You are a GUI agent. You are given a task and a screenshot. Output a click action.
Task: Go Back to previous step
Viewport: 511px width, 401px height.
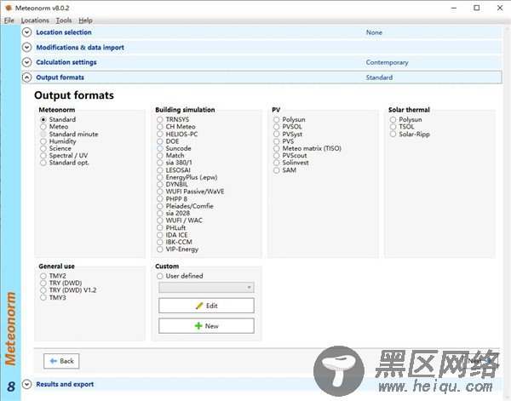click(61, 361)
